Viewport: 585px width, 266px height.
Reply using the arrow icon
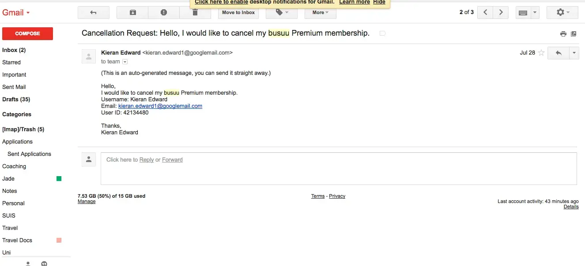[559, 53]
